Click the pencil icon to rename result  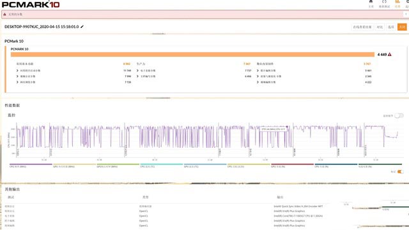(82, 27)
